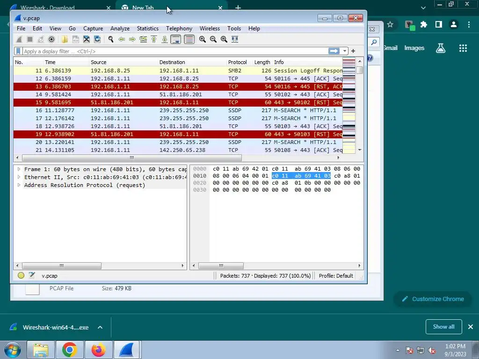The height and width of the screenshot is (359, 479).
Task: Apply display filter with the arrow button
Action: [x=334, y=51]
